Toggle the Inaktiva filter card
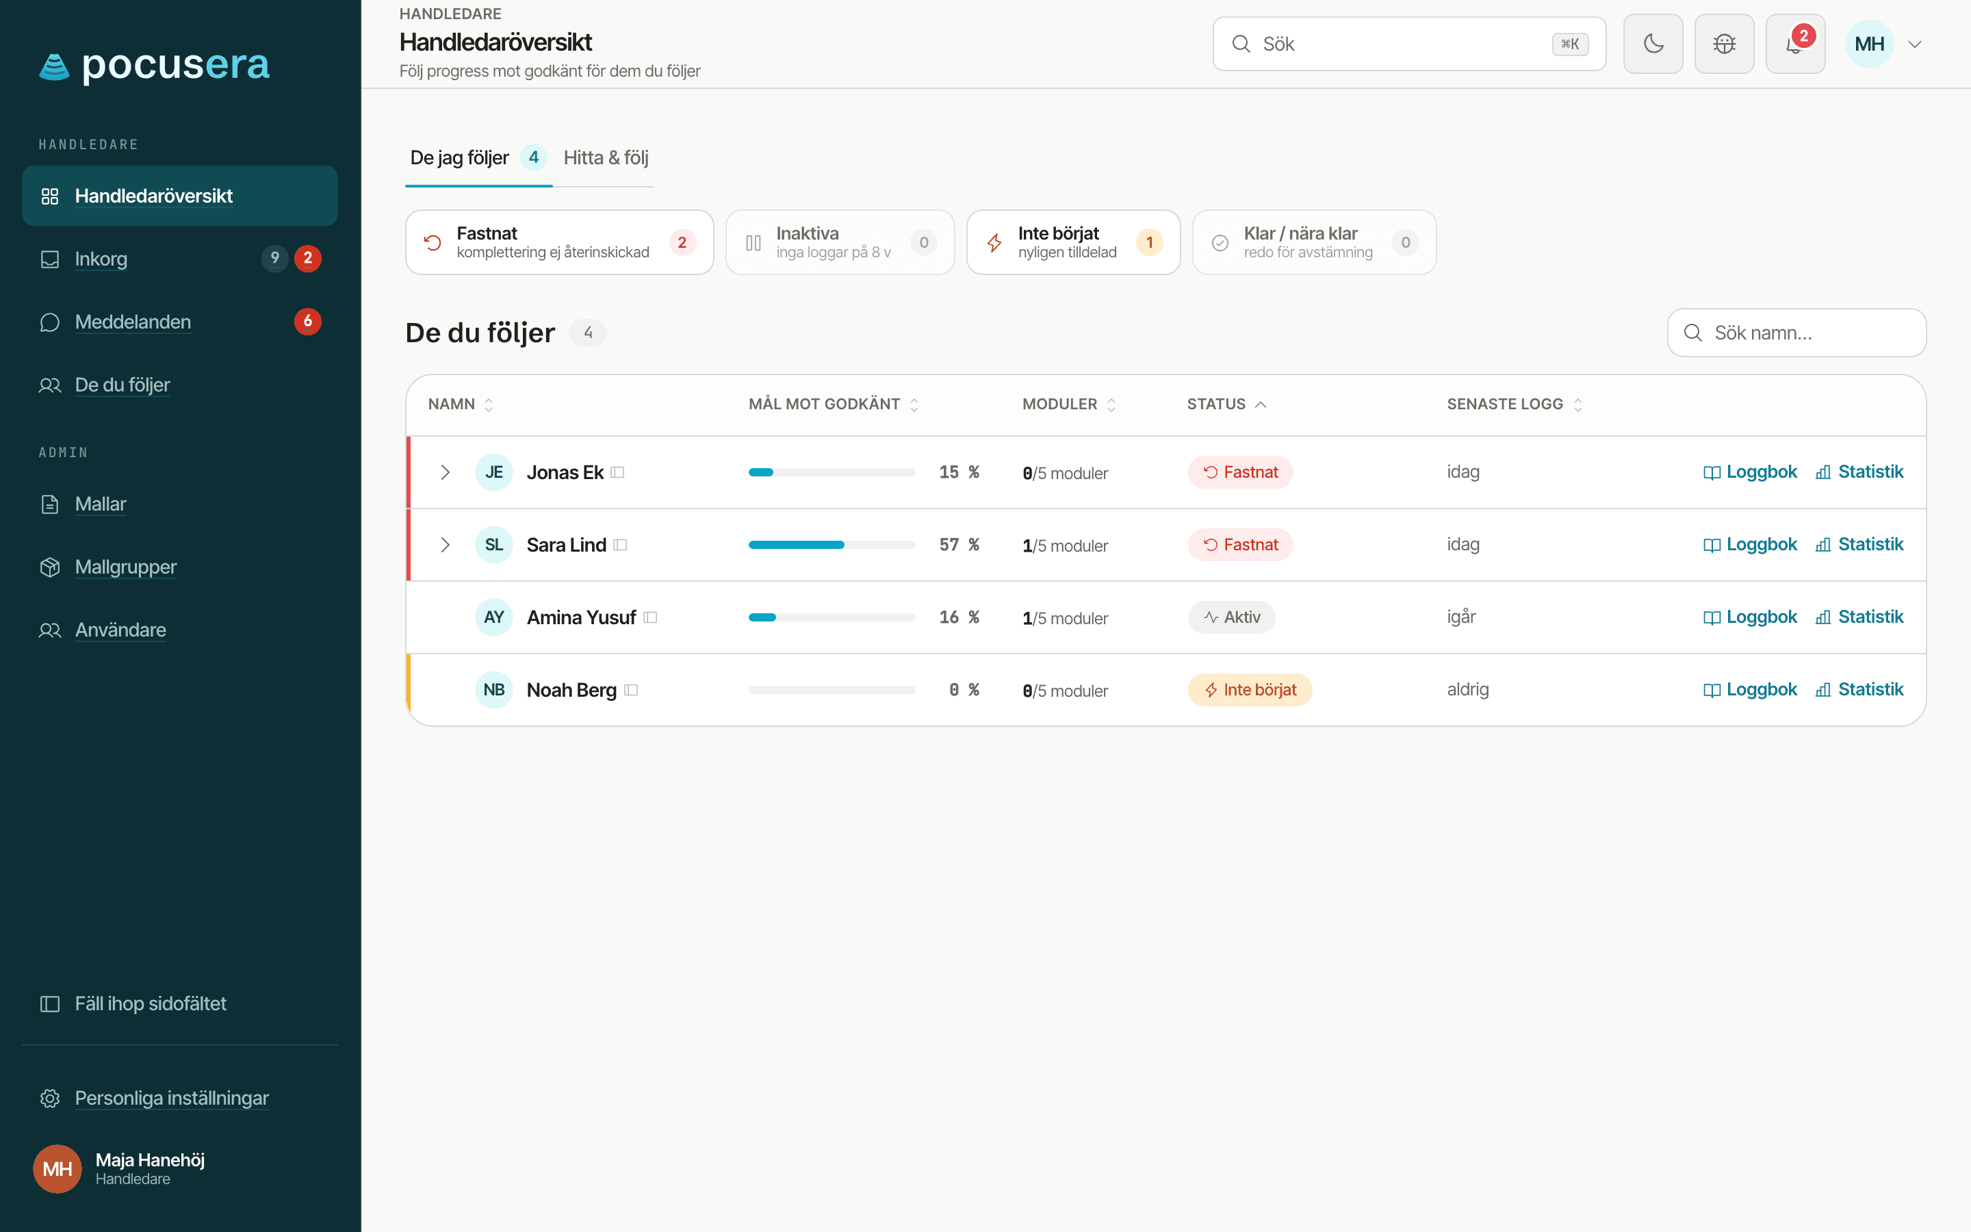The height and width of the screenshot is (1232, 1971). (840, 242)
